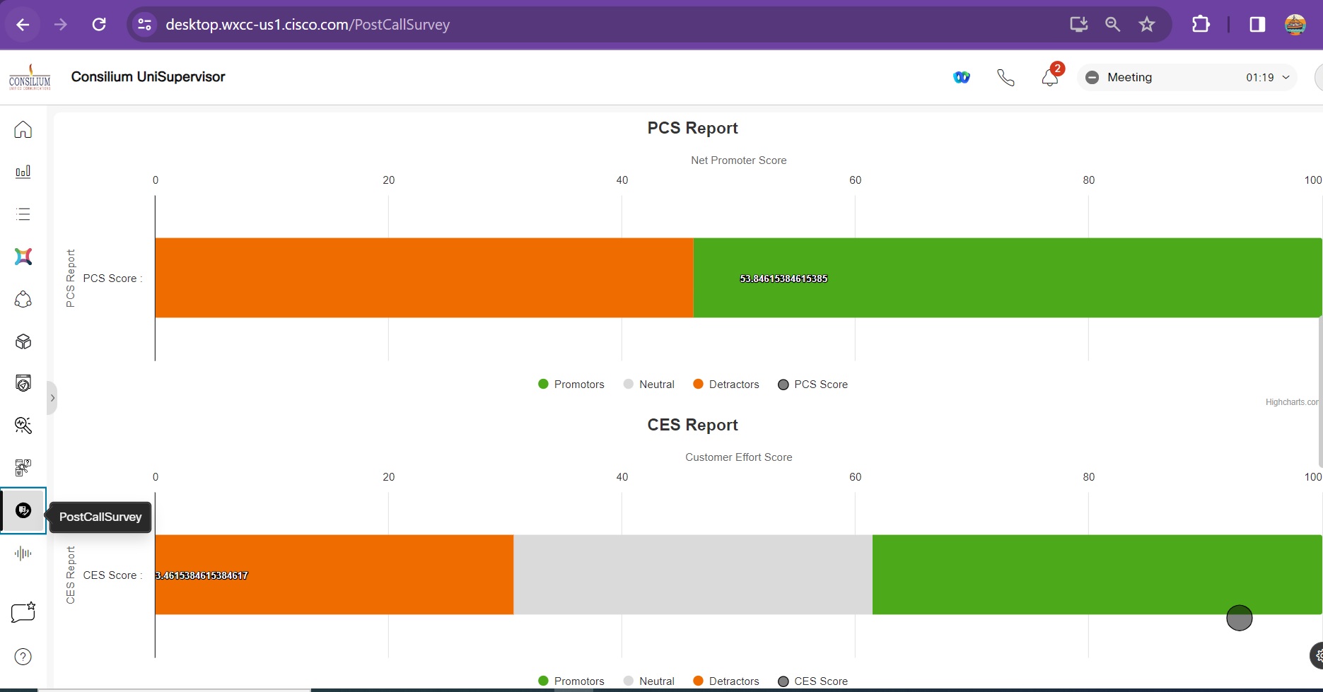Expand the collapsed side panel chevron
The height and width of the screenshot is (692, 1323).
52,398
